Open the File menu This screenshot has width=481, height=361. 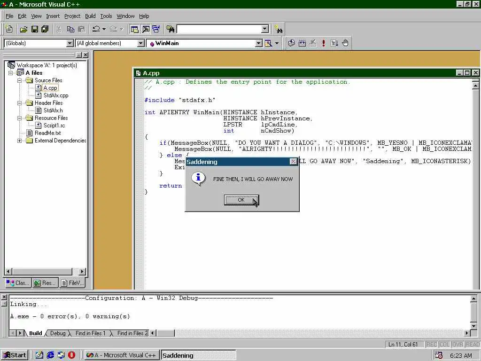tap(9, 16)
